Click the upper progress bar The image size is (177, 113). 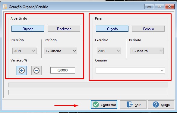[x=88, y=85]
